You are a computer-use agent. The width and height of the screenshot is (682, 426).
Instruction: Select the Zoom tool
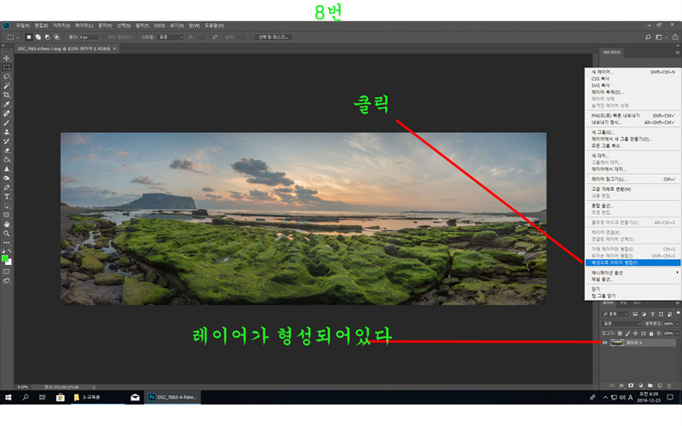[7, 233]
